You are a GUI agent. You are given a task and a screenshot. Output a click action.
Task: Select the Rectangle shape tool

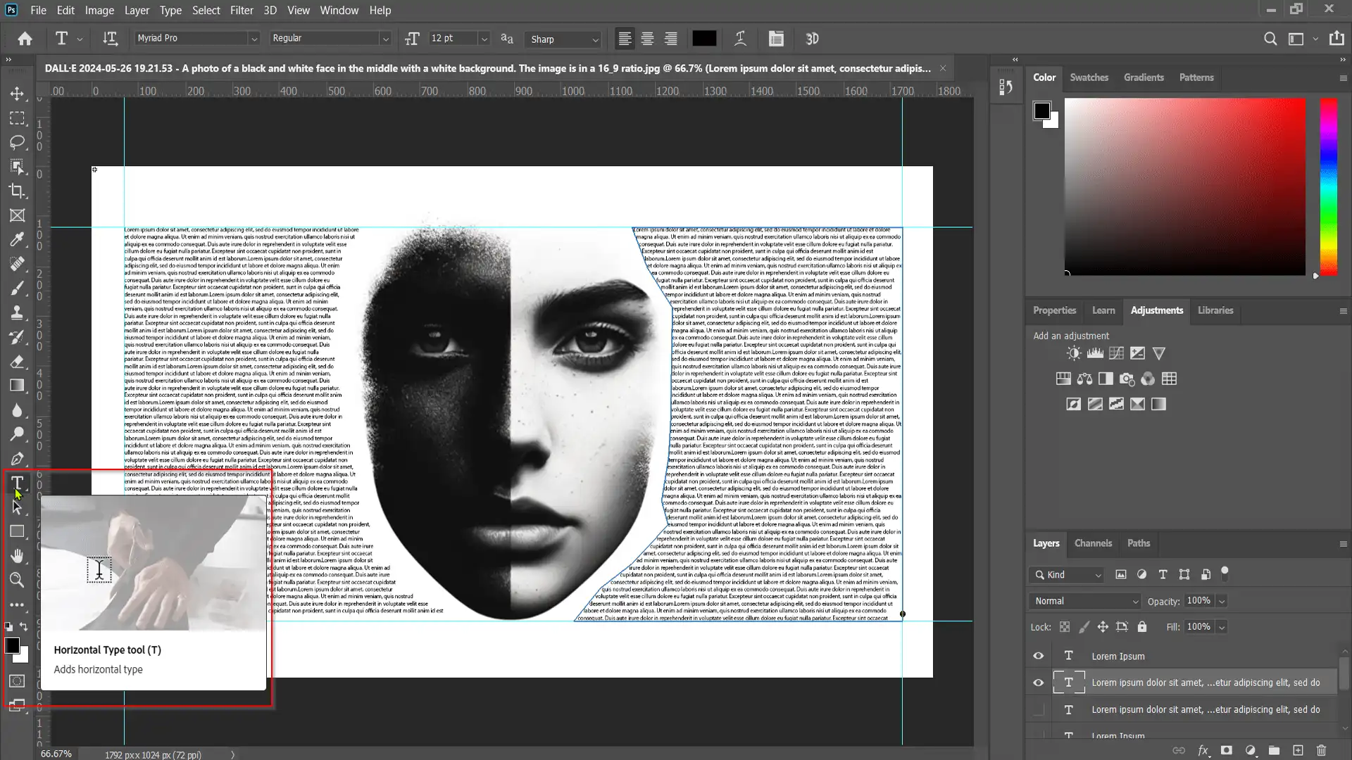(x=17, y=532)
